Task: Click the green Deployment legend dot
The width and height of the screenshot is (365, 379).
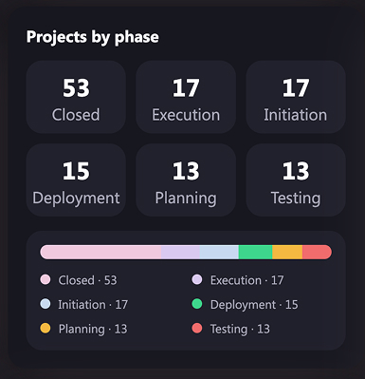Action: point(197,304)
